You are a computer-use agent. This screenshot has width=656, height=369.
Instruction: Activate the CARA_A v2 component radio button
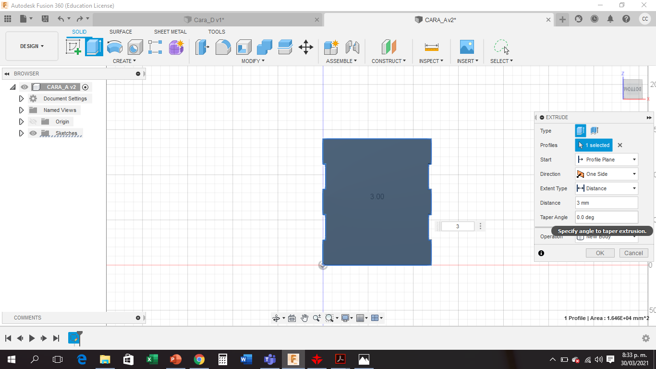coord(85,87)
